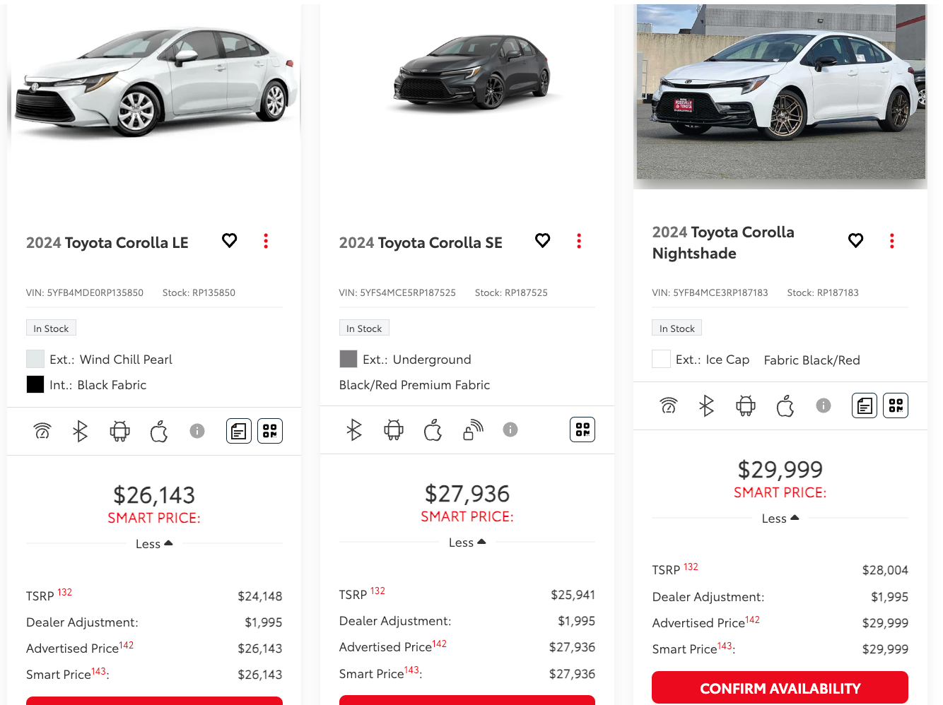Open the features info icon on Corolla Nightshade
The width and height of the screenshot is (943, 705).
click(824, 405)
